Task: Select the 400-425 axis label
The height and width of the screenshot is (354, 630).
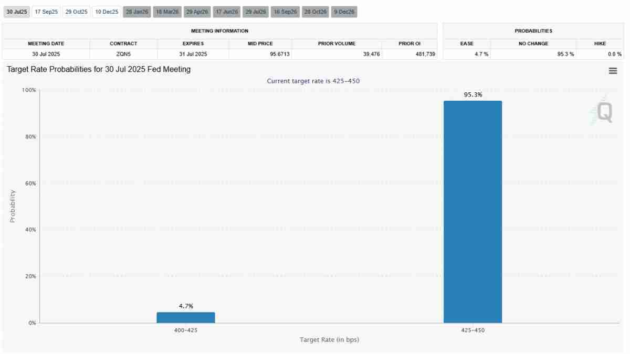Action: pos(186,330)
